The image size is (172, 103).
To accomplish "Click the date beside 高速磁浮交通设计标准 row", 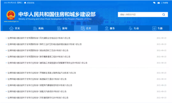I will tap(161, 79).
